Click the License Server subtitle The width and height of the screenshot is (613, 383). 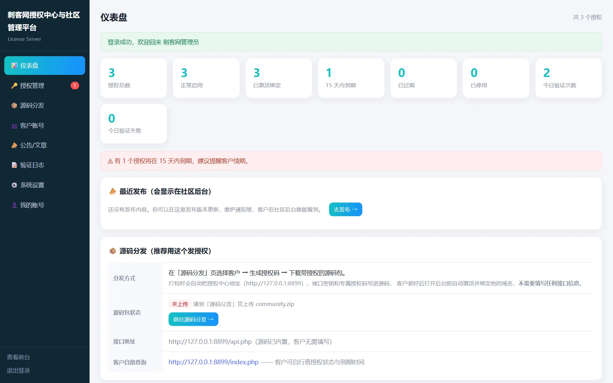coord(24,39)
